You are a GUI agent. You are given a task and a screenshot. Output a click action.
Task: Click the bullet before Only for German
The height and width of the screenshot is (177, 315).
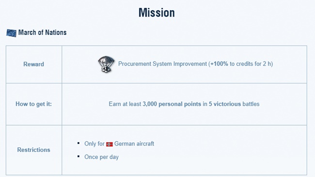[79, 143]
